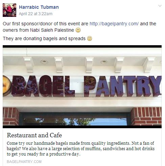Follow the http://bagelpantry.com/ link in post
165x166 pixels.
pyautogui.click(x=114, y=24)
